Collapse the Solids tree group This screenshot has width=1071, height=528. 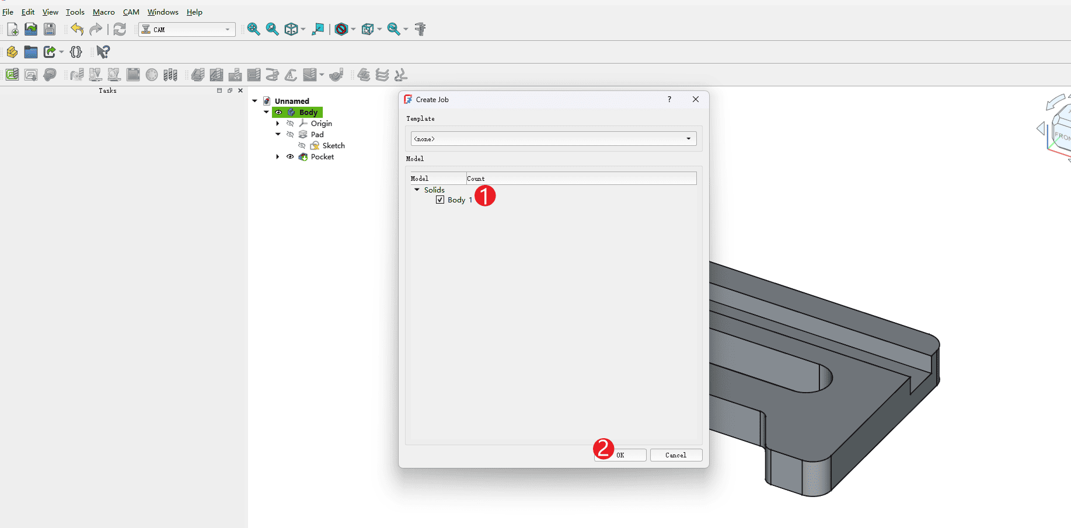point(417,190)
